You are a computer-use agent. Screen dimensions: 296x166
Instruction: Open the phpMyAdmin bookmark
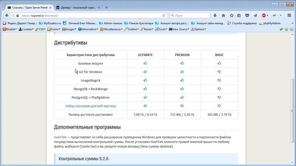(x=270, y=23)
